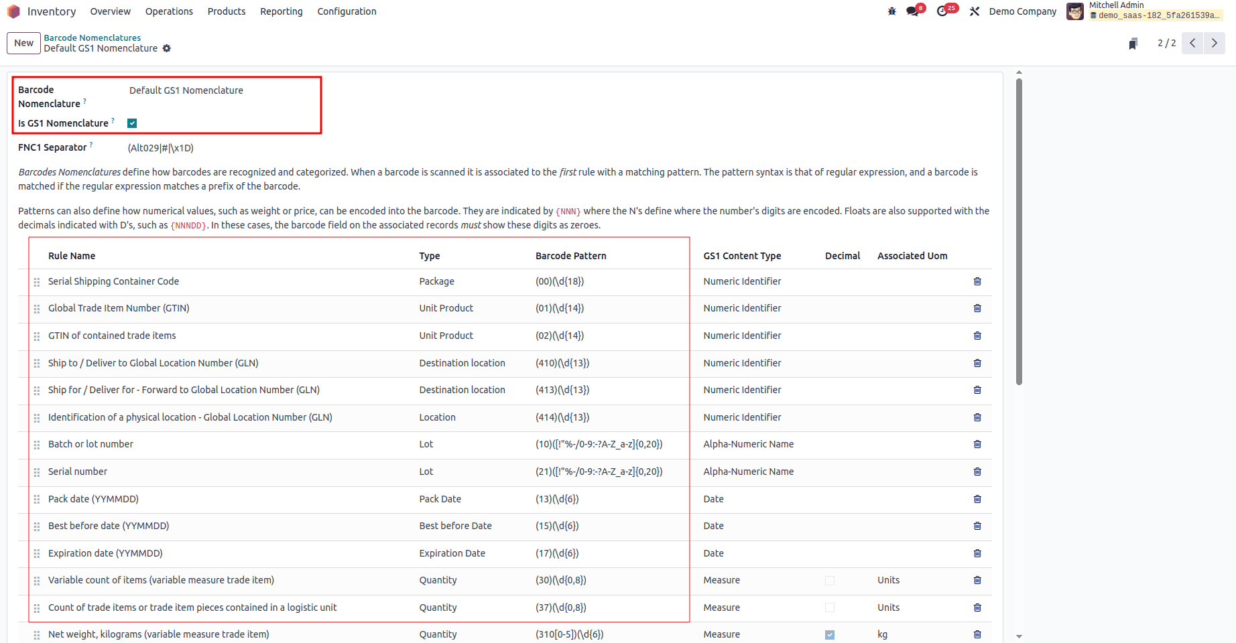Open the Demo Company switcher
This screenshot has width=1236, height=643.
(x=1023, y=11)
